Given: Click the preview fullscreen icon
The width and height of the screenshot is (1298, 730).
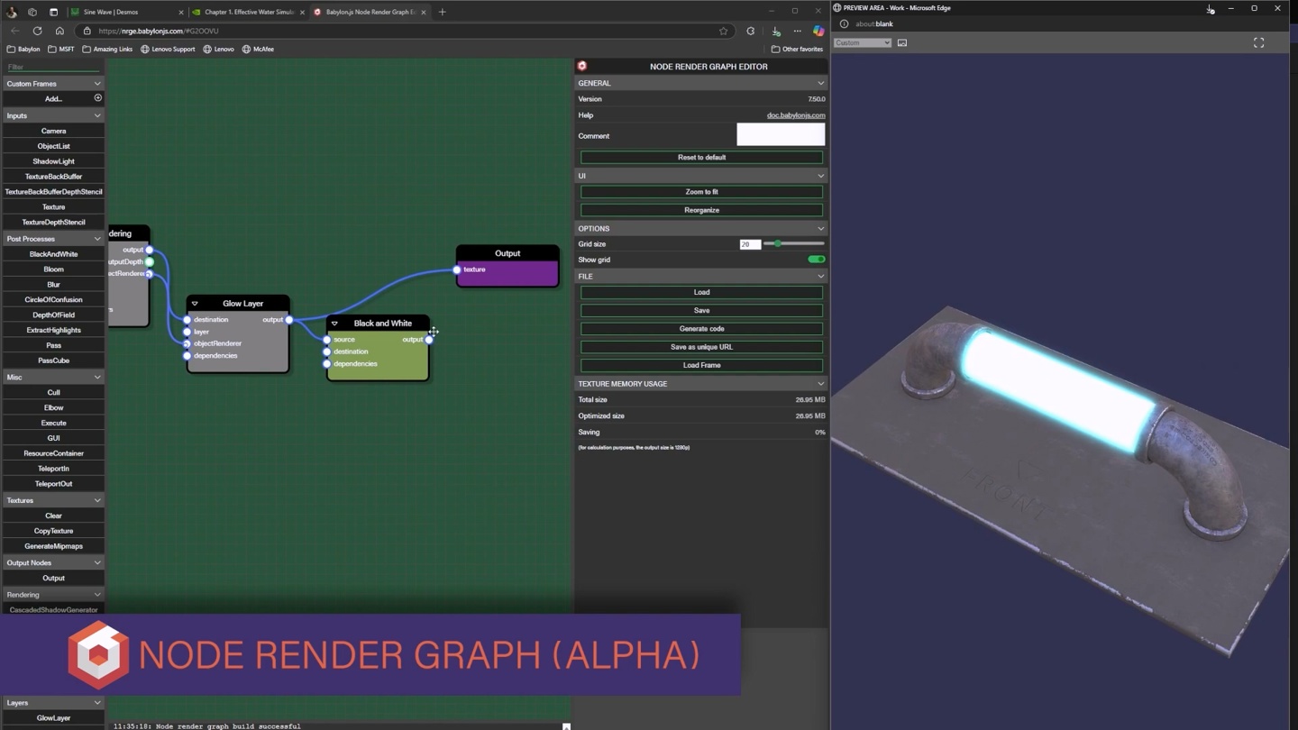Looking at the screenshot, I should pos(1258,42).
